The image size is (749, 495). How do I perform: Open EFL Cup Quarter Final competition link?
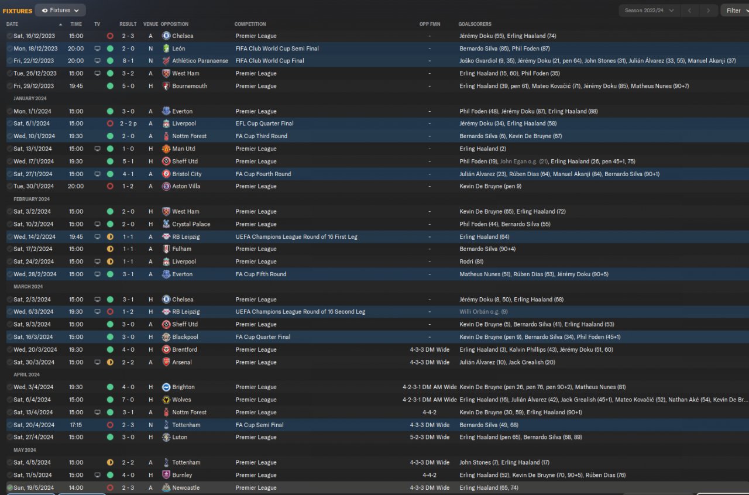[264, 123]
